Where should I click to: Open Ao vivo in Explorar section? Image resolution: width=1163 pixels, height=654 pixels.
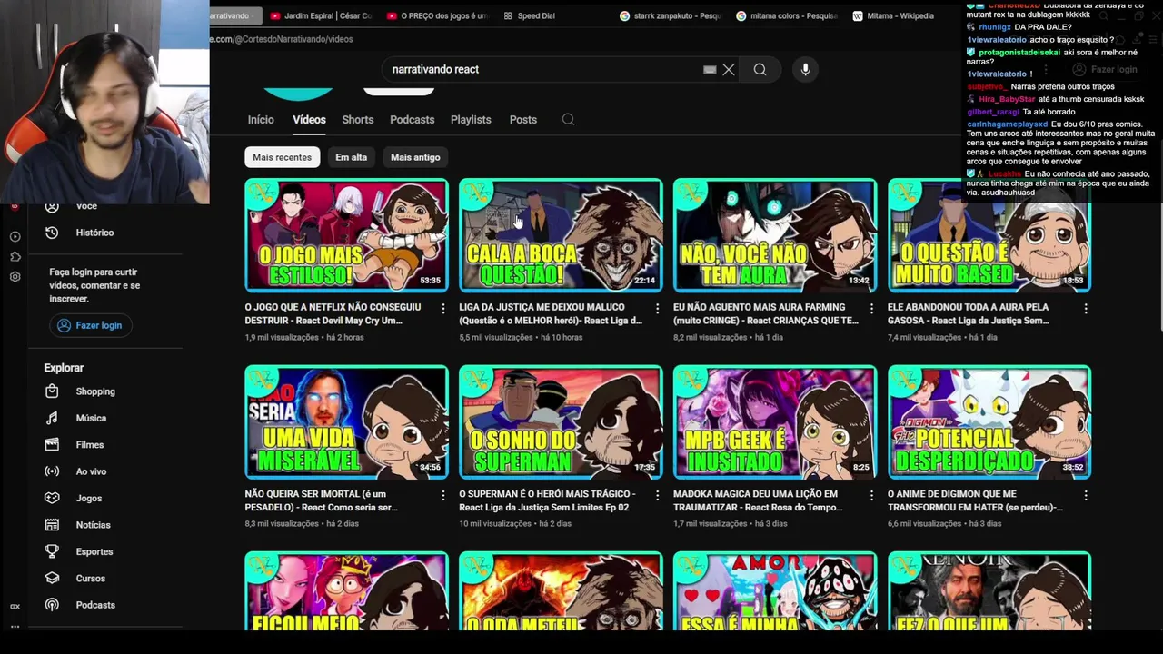[x=91, y=471]
